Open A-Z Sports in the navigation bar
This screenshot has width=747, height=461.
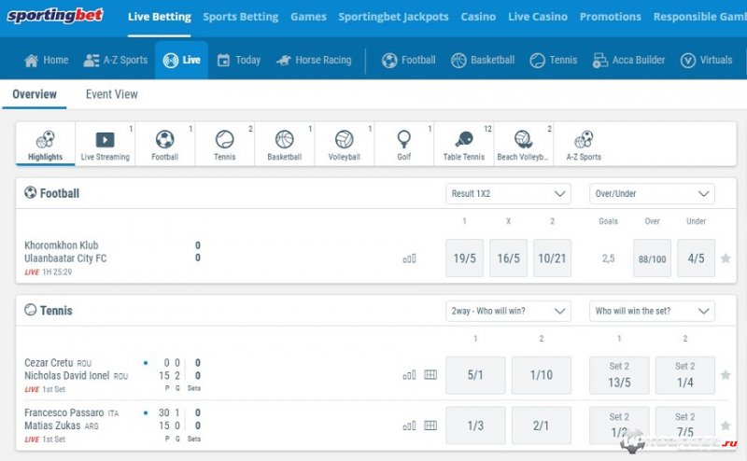[x=116, y=60]
